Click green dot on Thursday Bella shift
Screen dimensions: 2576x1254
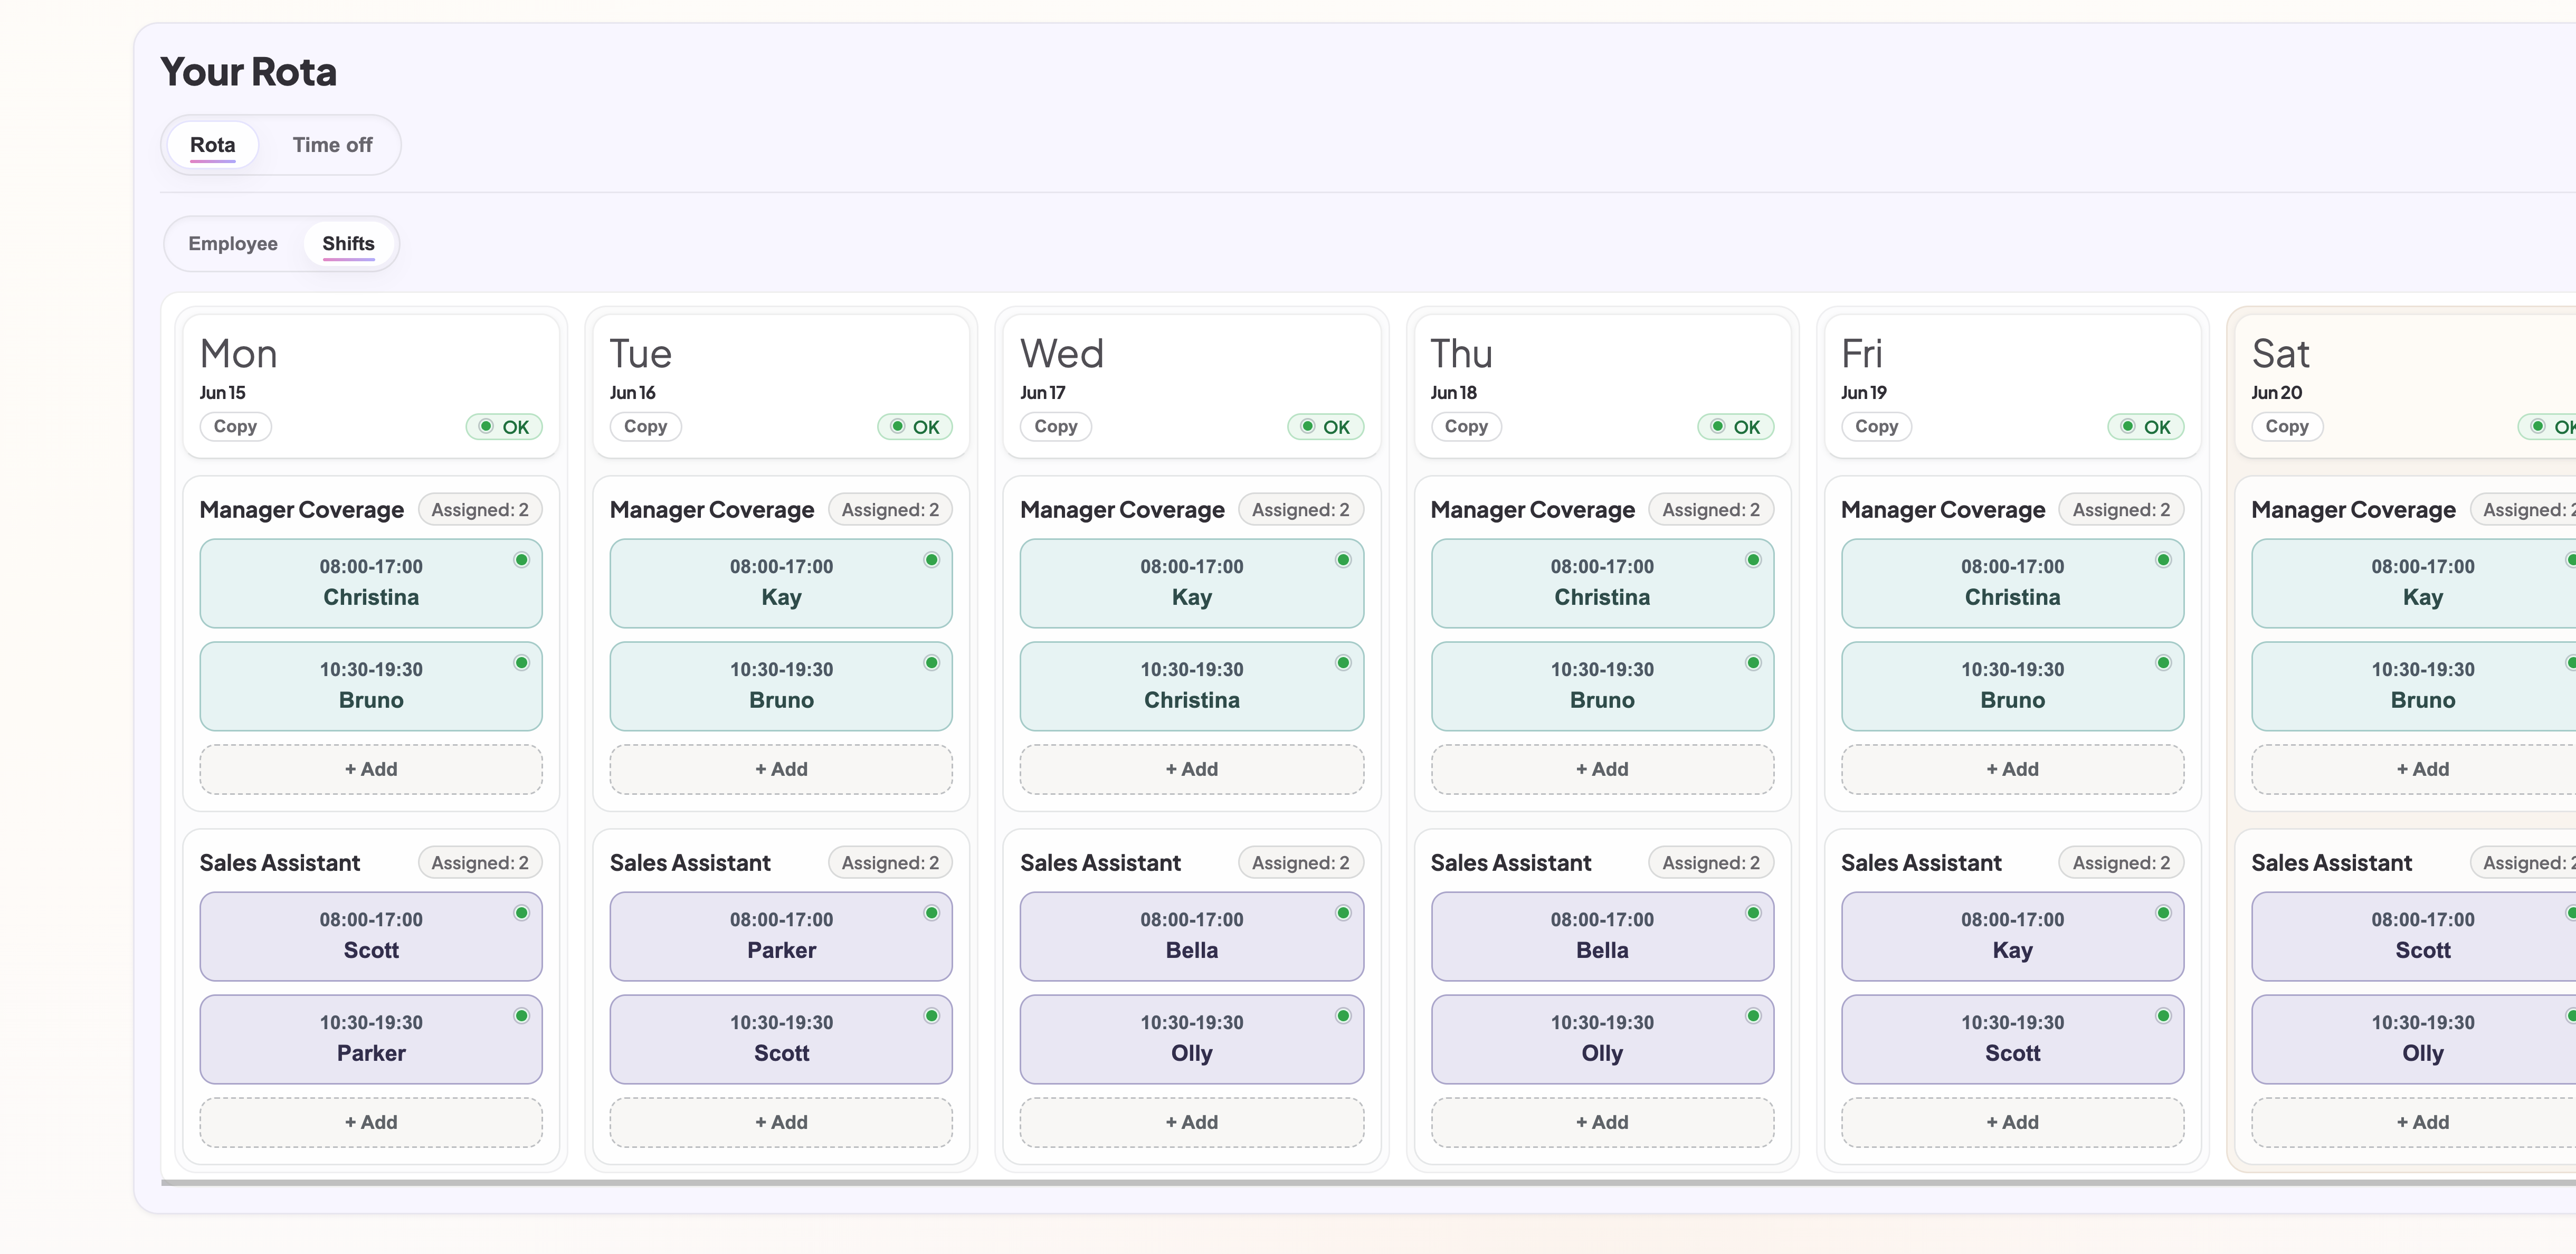click(x=1753, y=913)
